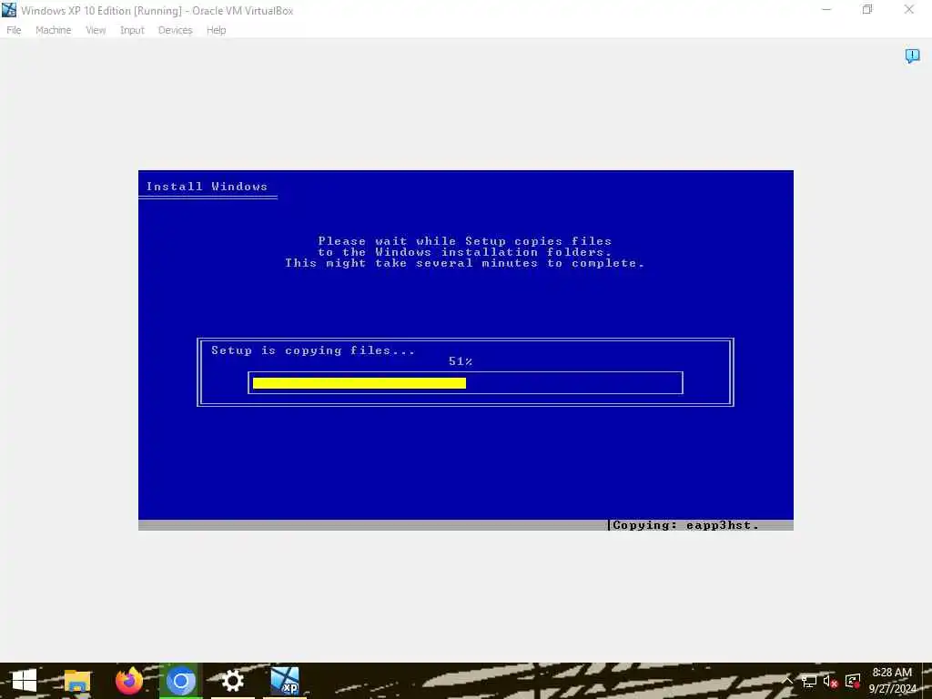932x699 pixels.
Task: Minimize the VirtualBox window
Action: (x=826, y=10)
